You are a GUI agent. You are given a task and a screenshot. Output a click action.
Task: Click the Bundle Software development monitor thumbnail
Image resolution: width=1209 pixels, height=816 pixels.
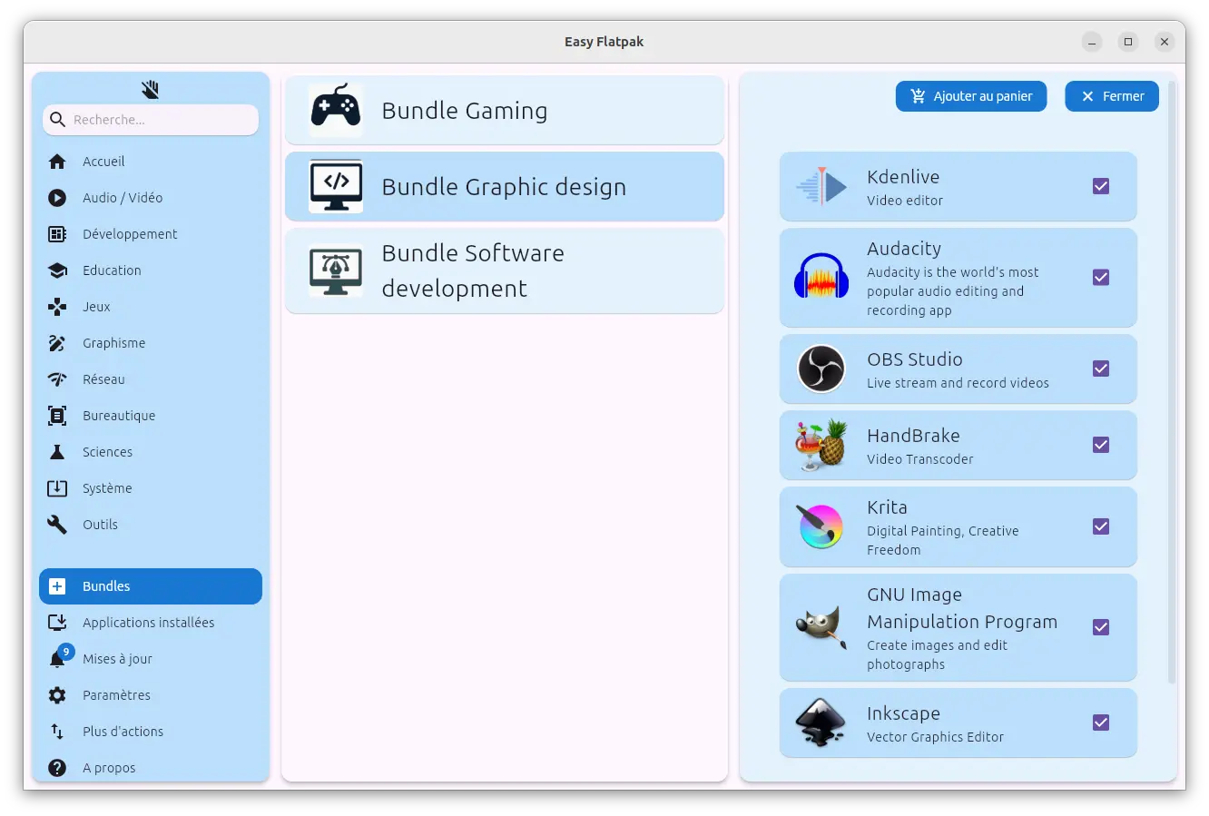pos(336,271)
